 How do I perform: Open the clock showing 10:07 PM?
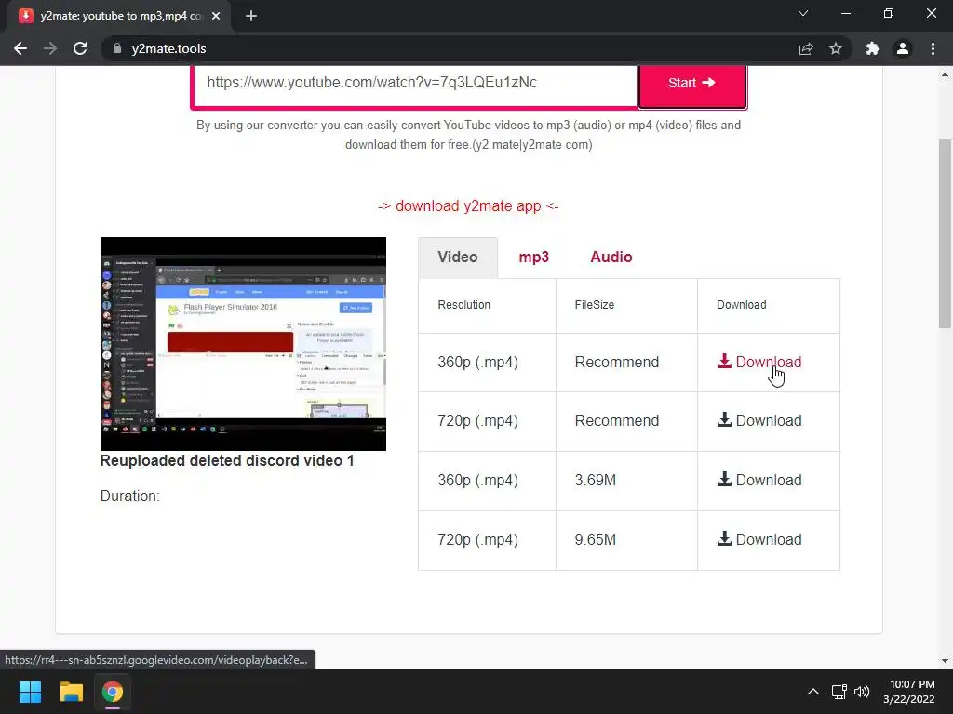coord(909,692)
